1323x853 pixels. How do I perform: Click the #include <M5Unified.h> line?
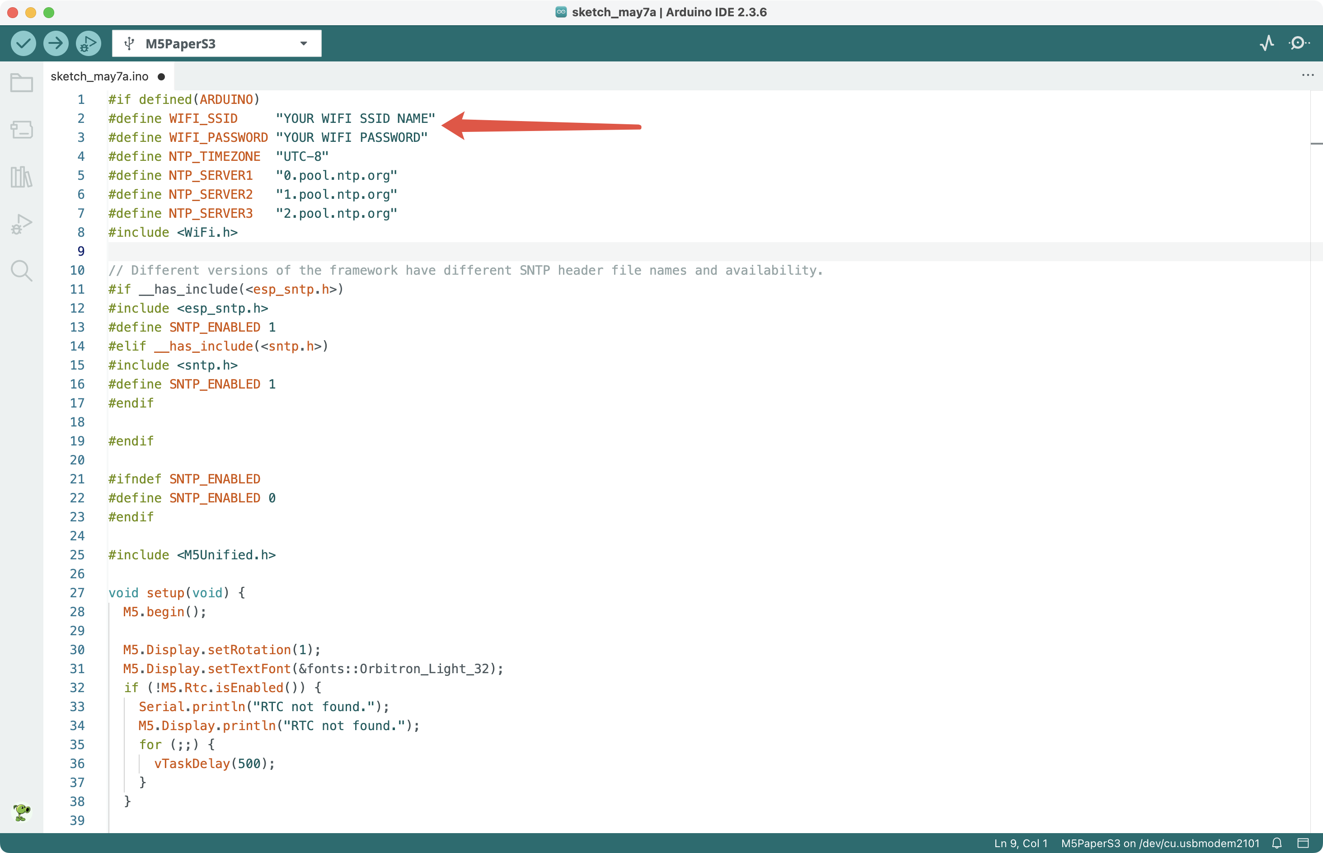pos(192,555)
